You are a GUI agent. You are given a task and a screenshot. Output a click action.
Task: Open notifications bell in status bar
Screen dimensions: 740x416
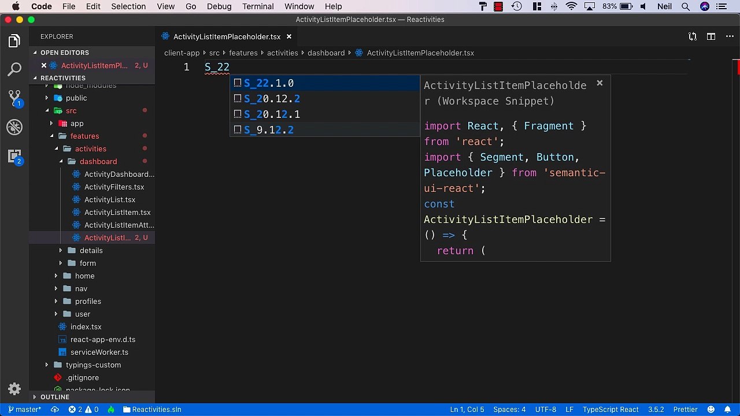point(727,410)
